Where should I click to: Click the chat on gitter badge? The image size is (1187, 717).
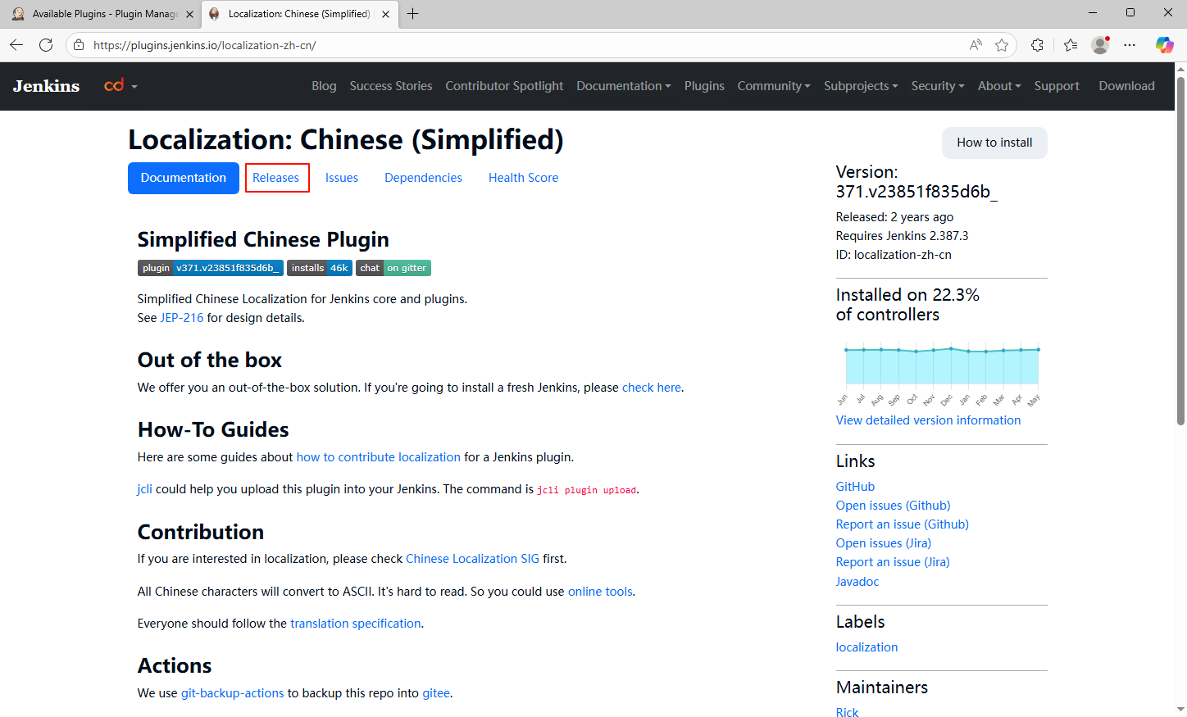tap(393, 268)
